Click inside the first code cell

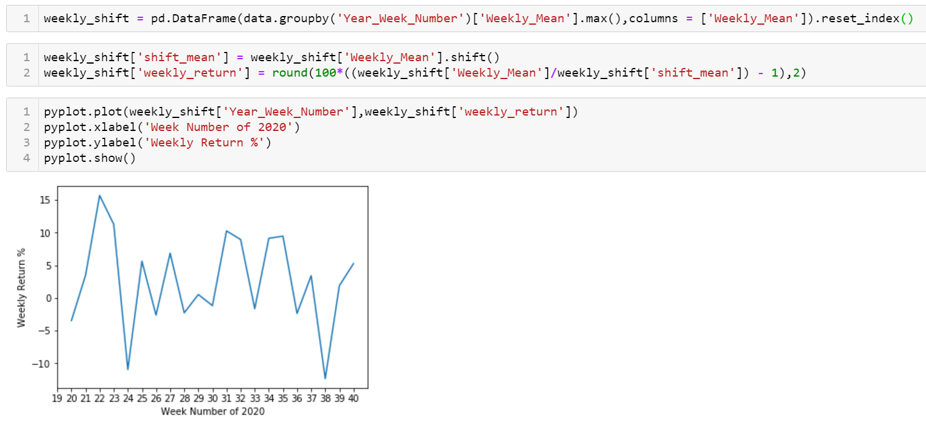point(432,19)
